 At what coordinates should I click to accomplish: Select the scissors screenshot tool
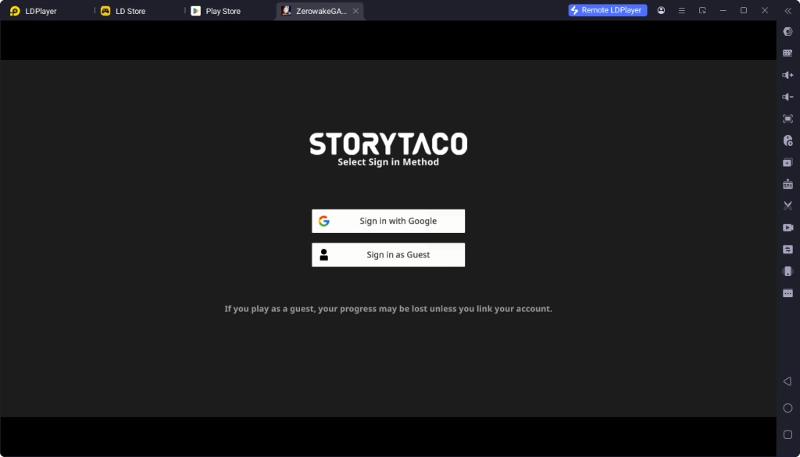(x=787, y=206)
